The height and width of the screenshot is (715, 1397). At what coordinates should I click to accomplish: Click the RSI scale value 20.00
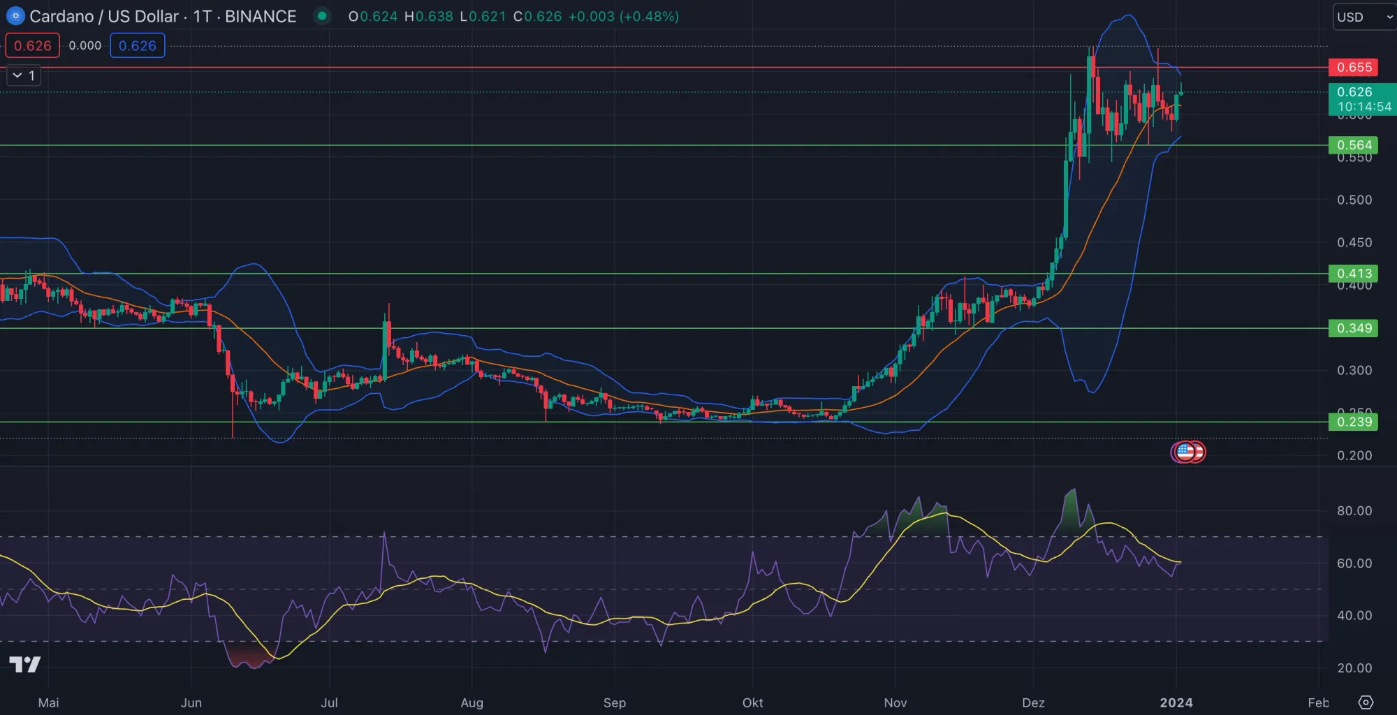point(1354,668)
